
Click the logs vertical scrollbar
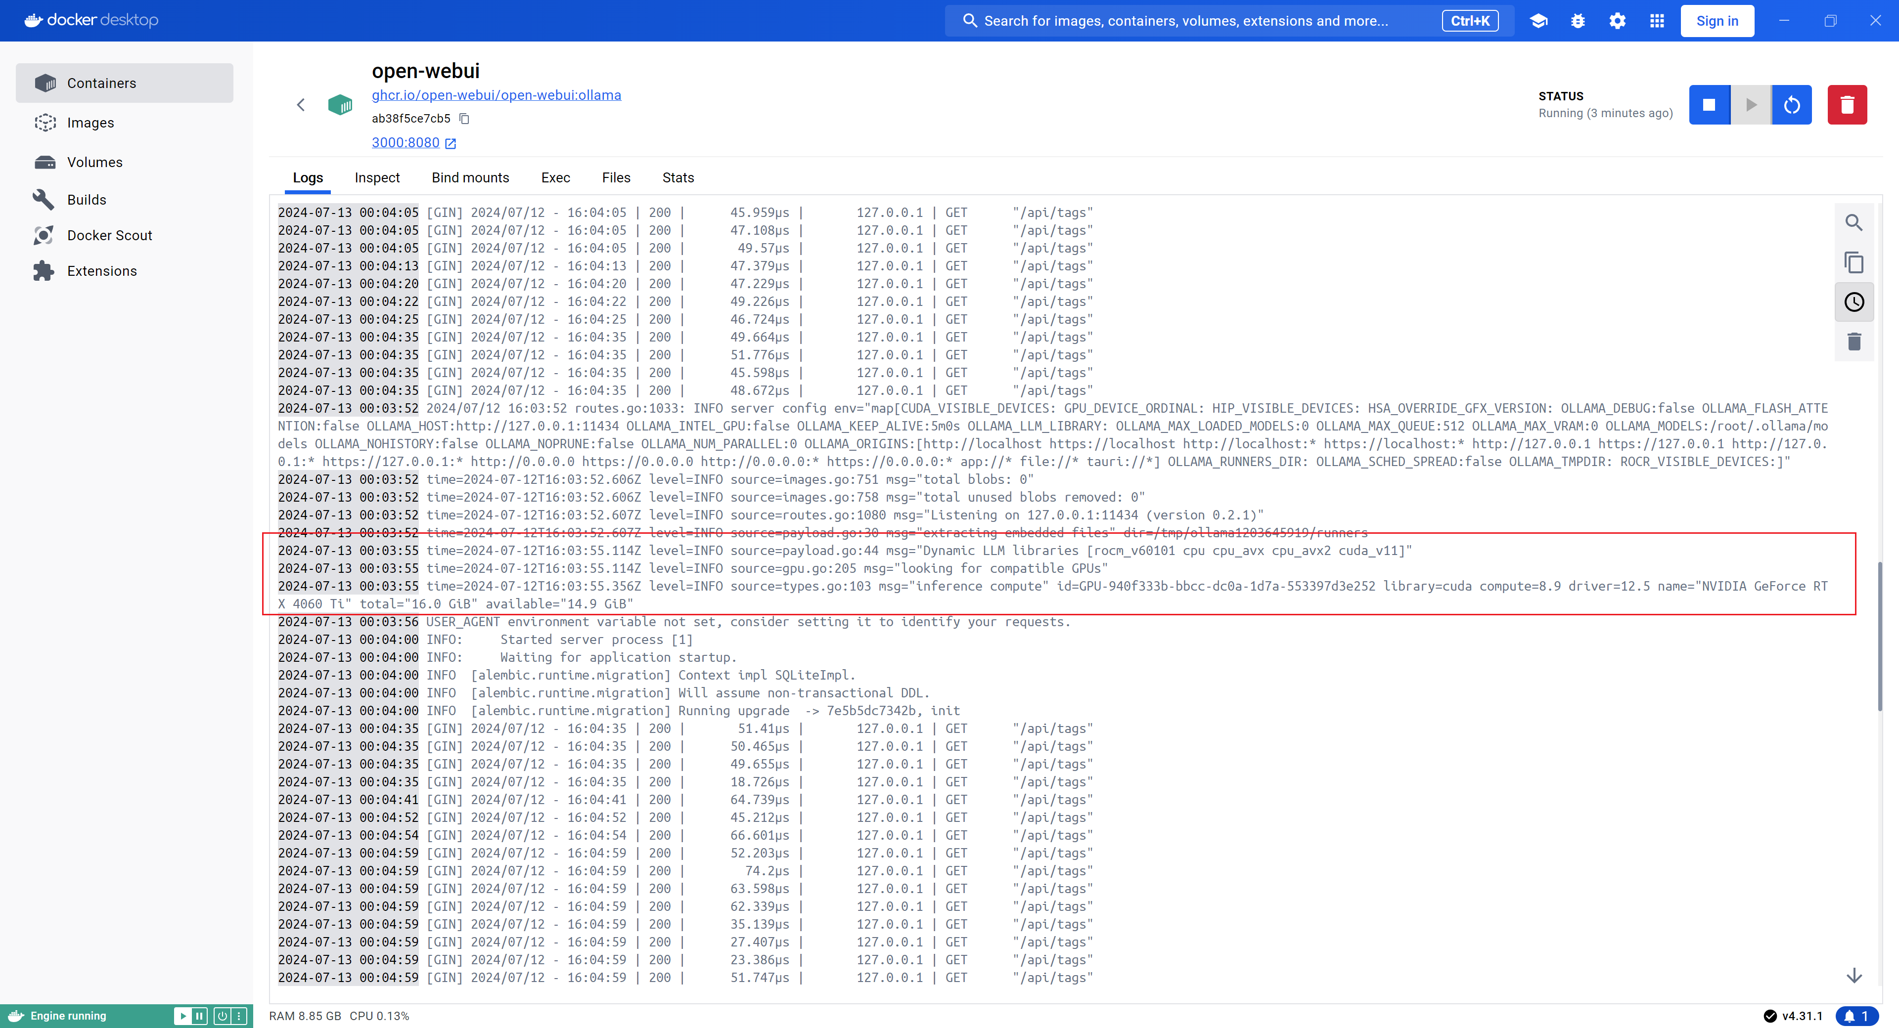[x=1879, y=637]
